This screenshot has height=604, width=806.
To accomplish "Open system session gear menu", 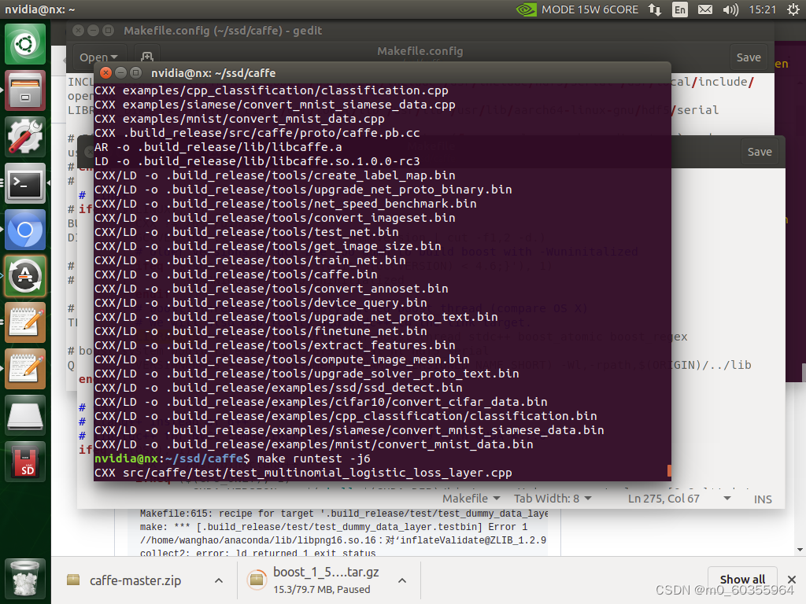I will tap(793, 9).
